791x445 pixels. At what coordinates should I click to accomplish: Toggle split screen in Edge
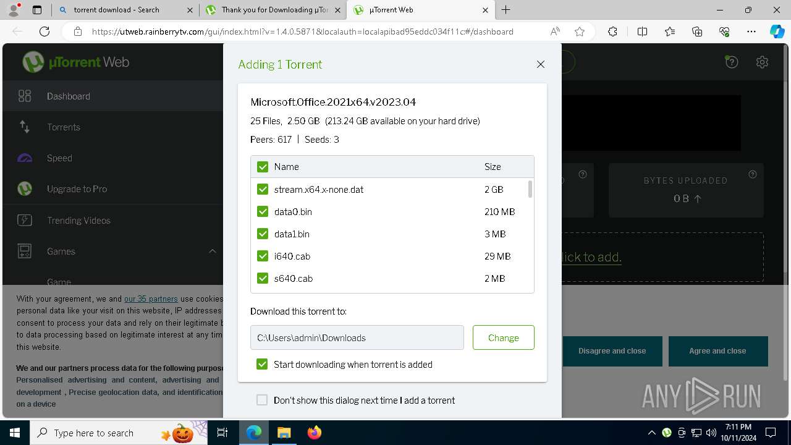[642, 32]
